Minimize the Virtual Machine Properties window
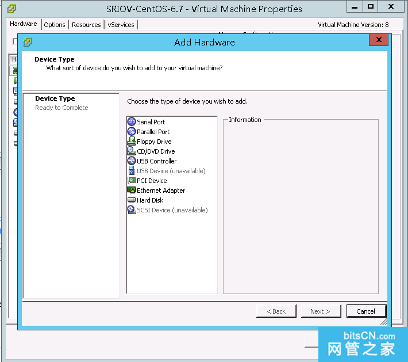The height and width of the screenshot is (362, 408). coord(355,6)
